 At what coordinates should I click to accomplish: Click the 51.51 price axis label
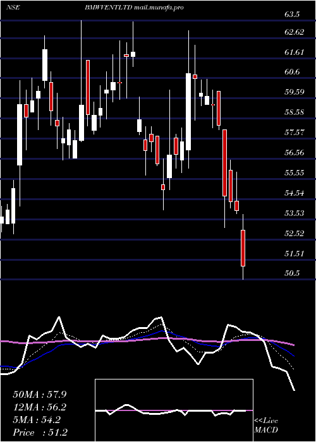(295, 253)
